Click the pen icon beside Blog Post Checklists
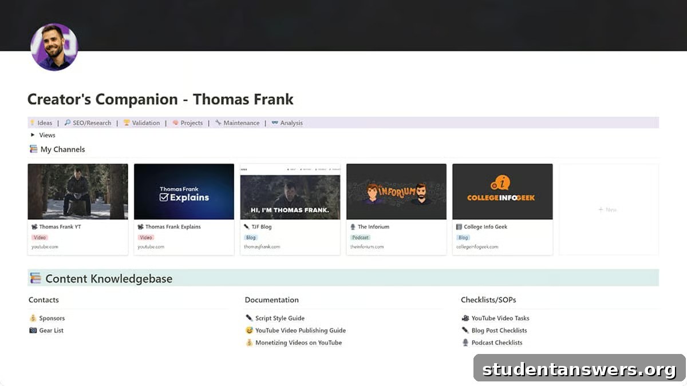Image resolution: width=687 pixels, height=386 pixels. coord(465,331)
